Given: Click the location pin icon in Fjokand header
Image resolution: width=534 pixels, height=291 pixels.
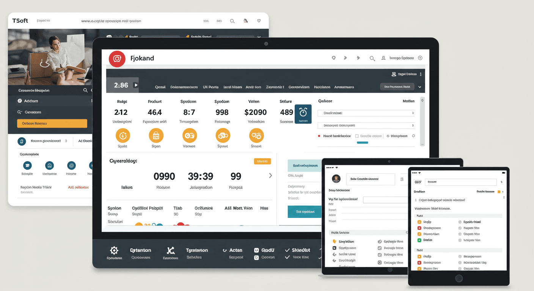Looking at the screenshot, I should (x=334, y=58).
